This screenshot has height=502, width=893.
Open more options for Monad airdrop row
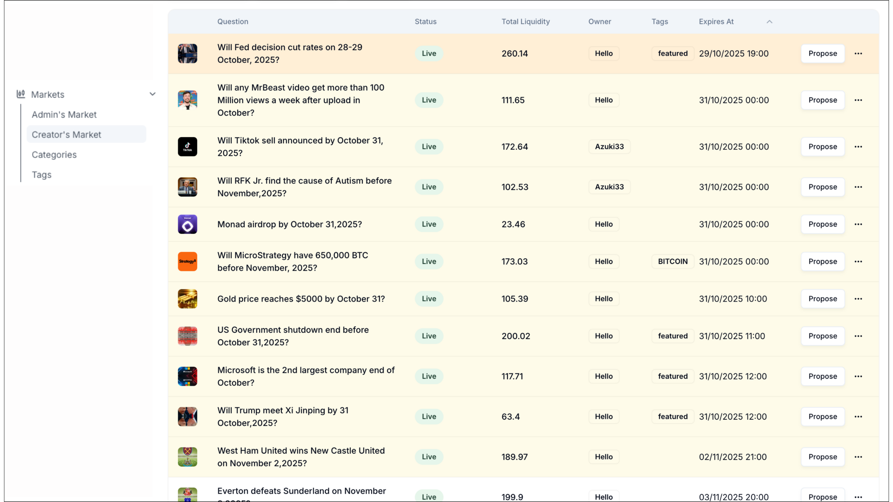pyautogui.click(x=858, y=224)
